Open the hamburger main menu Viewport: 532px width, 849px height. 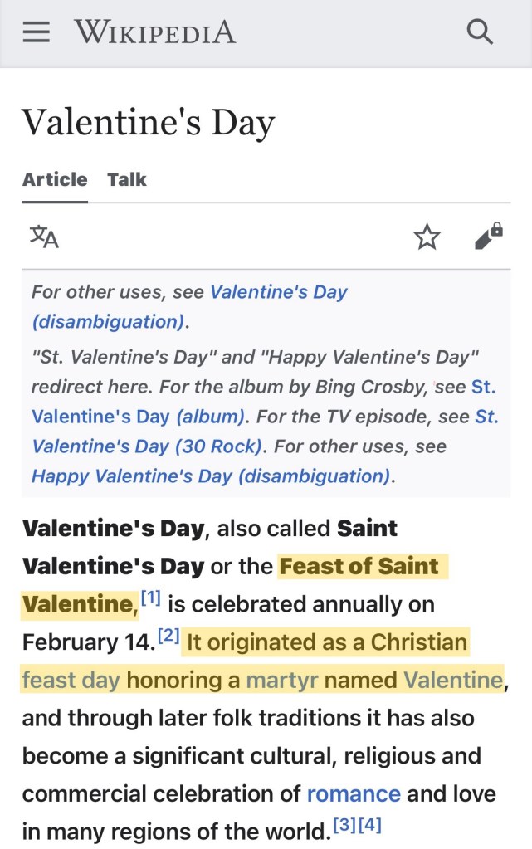[x=37, y=32]
